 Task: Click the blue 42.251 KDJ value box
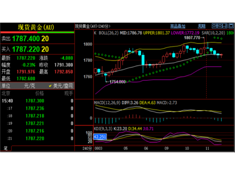(100, 137)
